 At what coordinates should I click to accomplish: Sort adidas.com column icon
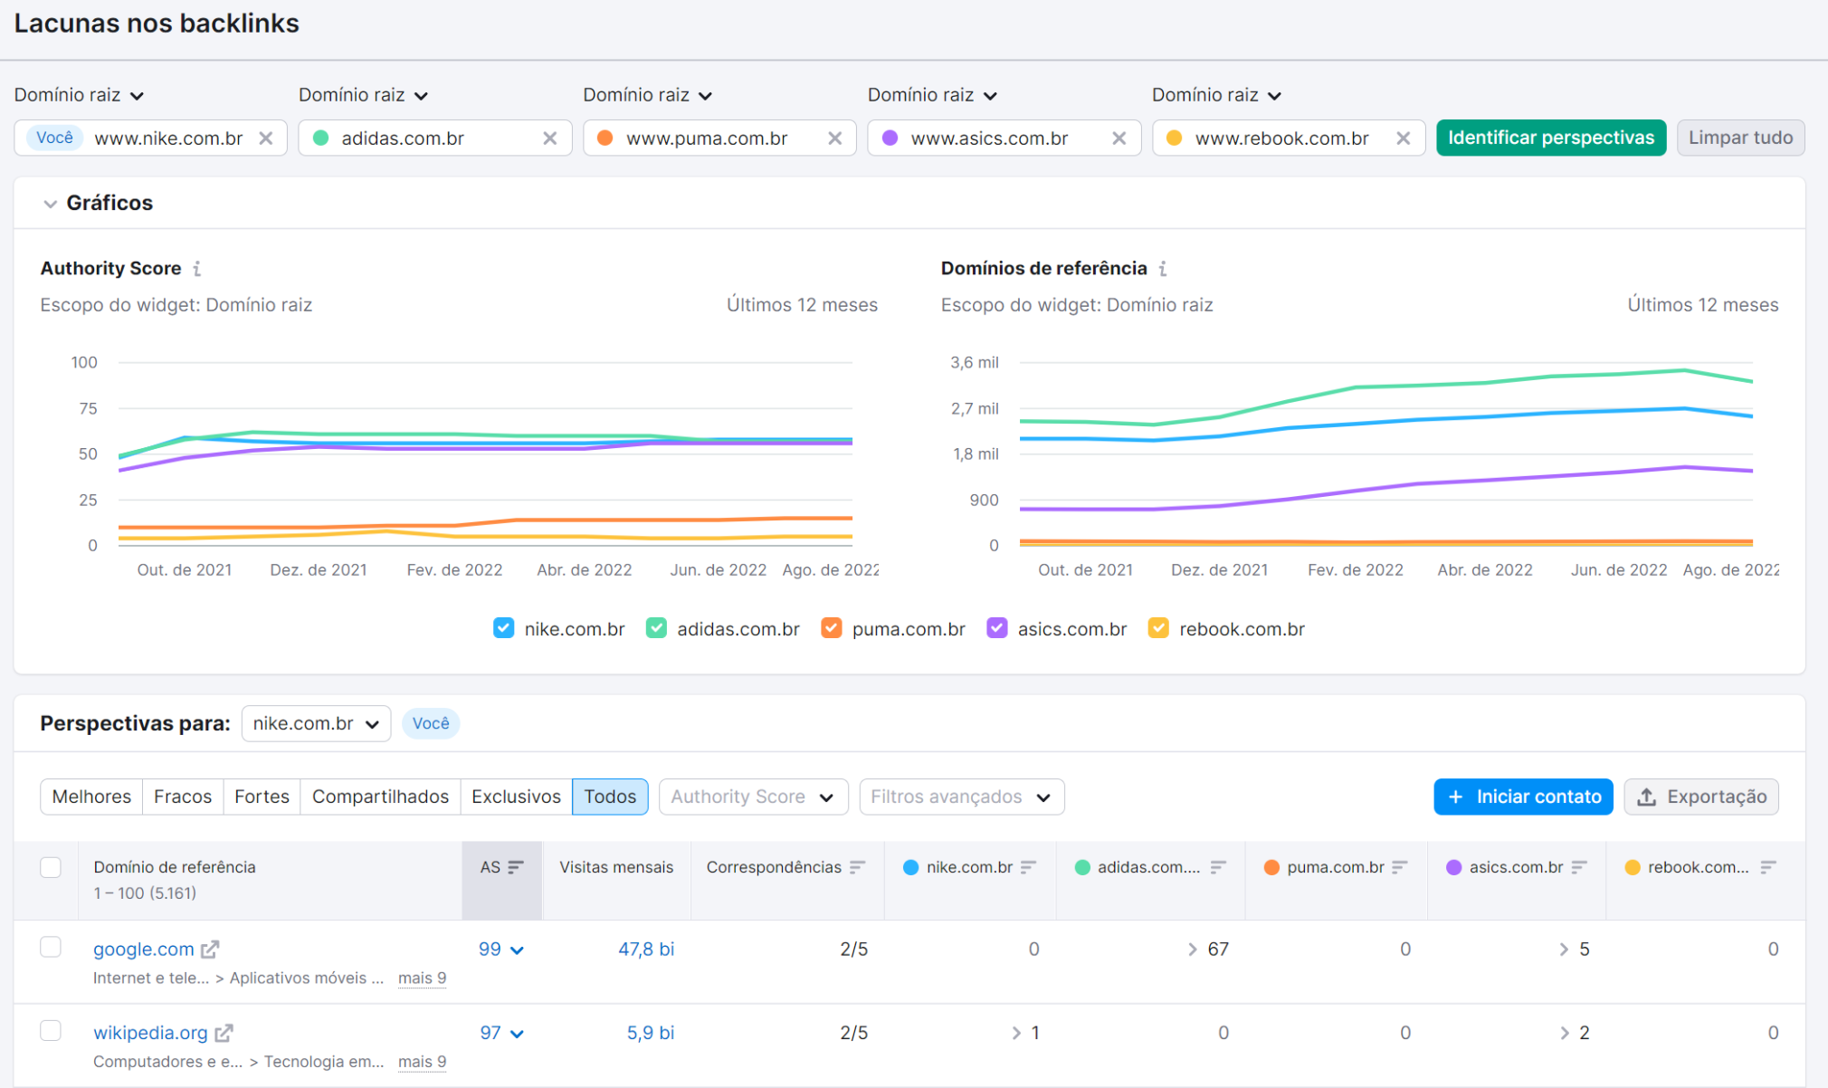coord(1218,867)
